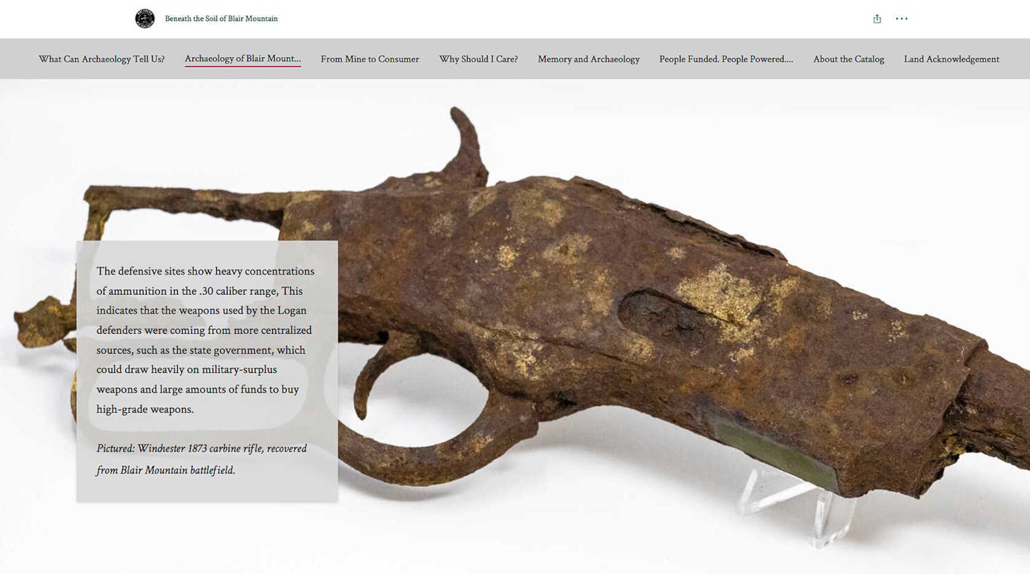Viewport: 1030px width, 574px height.
Task: Open the "Why Should I Care?" section
Action: pyautogui.click(x=478, y=59)
